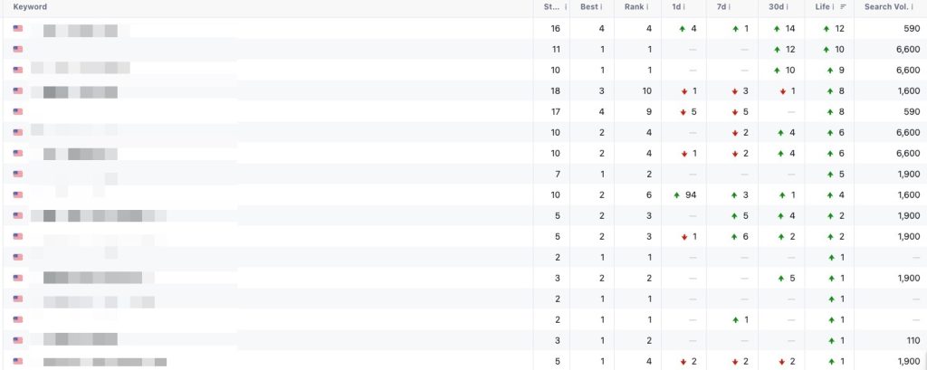Image resolution: width=927 pixels, height=370 pixels.
Task: Click US flag icon in first keyword row
Action: click(18, 29)
